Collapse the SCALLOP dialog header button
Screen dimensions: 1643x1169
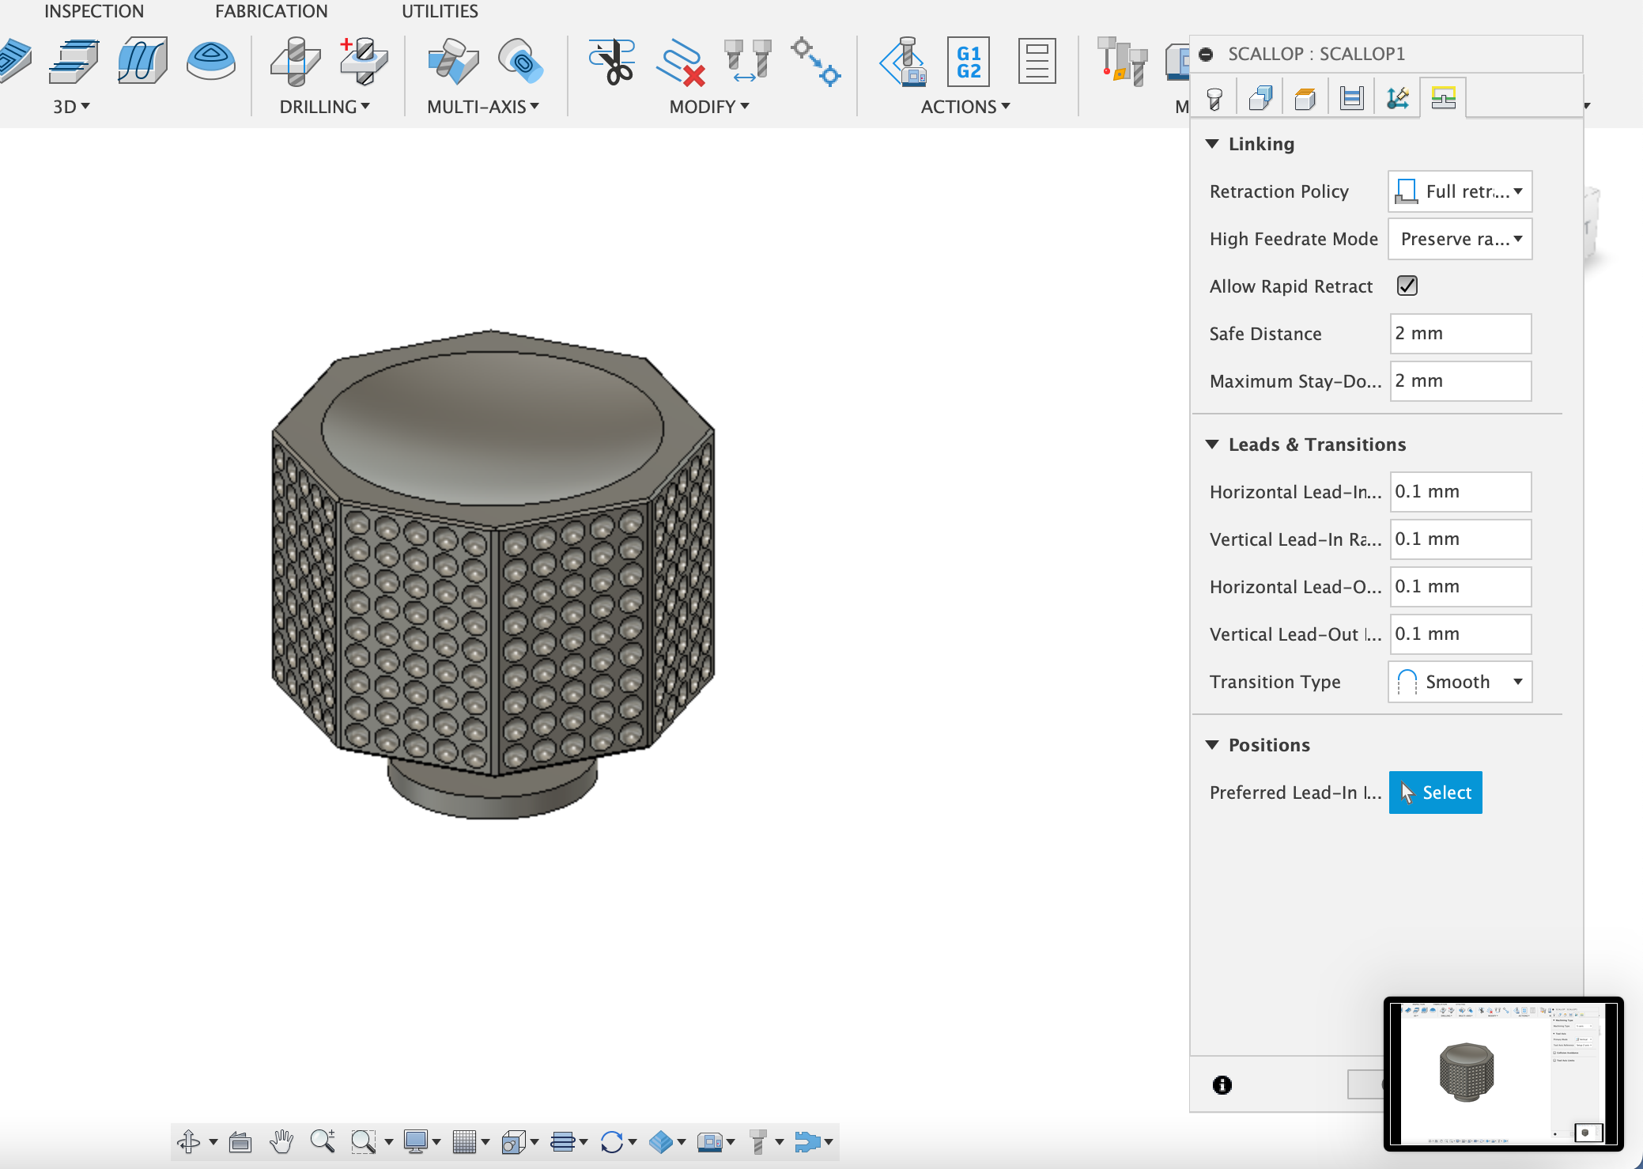coord(1206,54)
